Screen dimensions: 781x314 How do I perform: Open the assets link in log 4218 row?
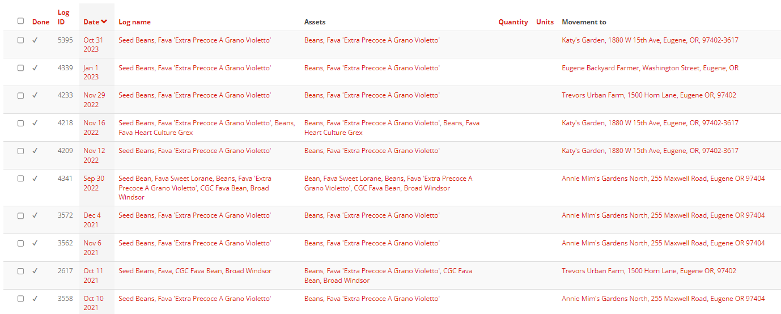tap(392, 128)
